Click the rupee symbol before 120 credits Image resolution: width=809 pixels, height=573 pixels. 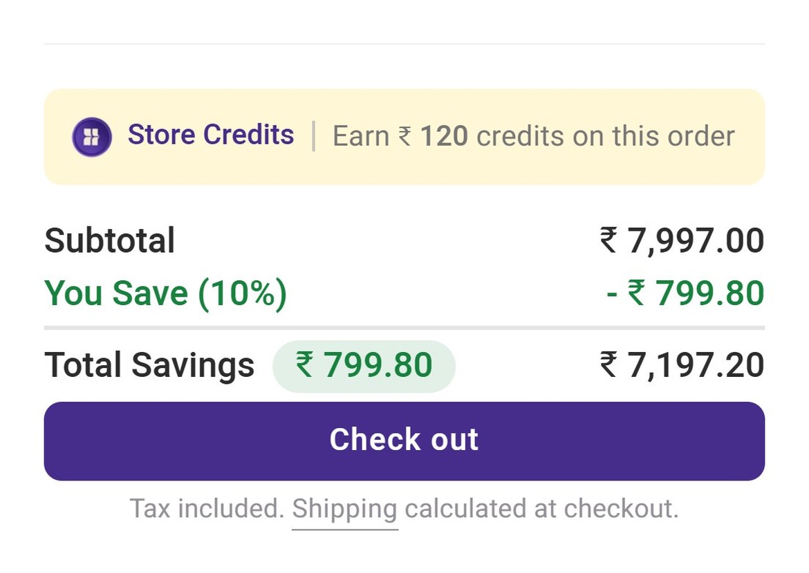[x=405, y=137]
